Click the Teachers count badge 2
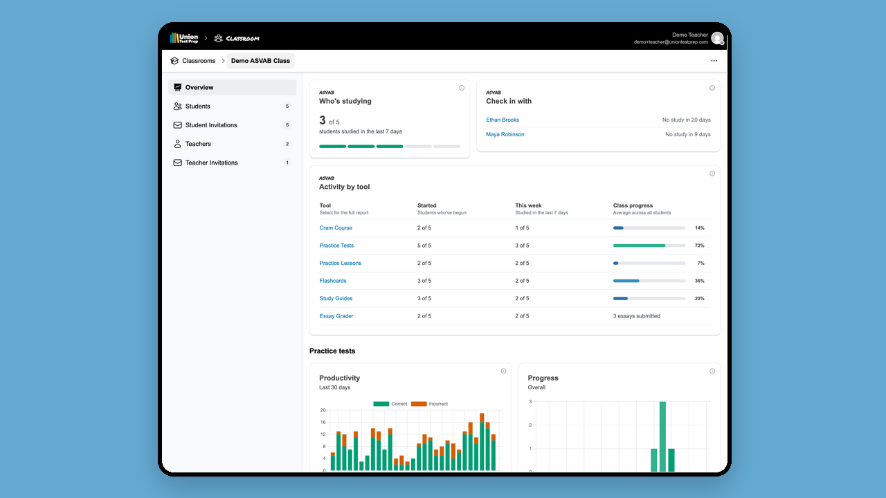Screen dimensions: 886x498 pos(287,144)
